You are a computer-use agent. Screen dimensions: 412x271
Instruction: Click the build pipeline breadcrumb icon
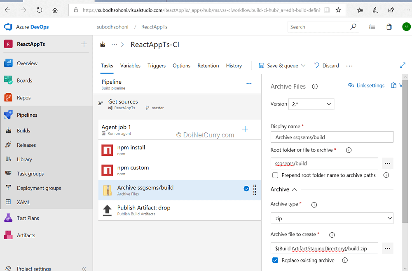[x=103, y=45]
